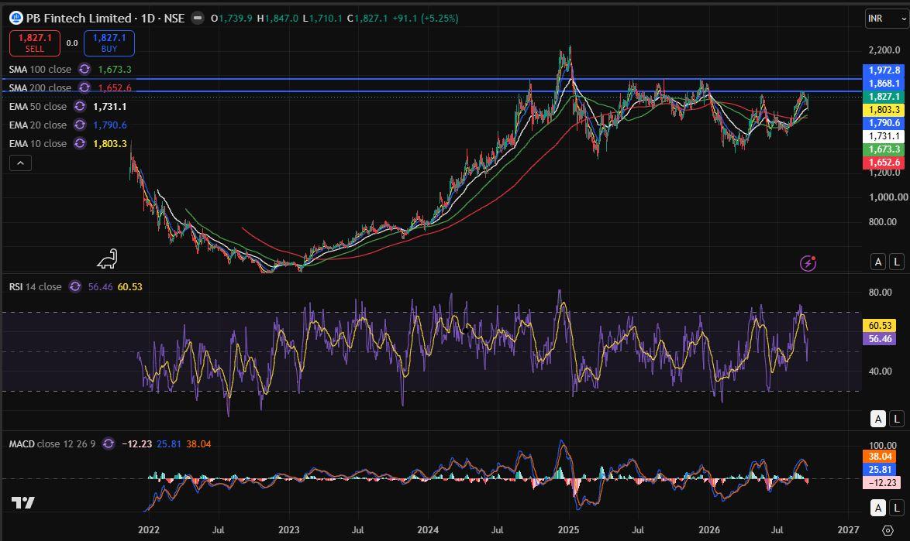
Task: Click the circular arrows icon beside SMA 100 close
Action: click(84, 70)
